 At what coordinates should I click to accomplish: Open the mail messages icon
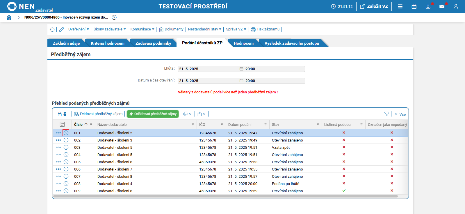[x=442, y=6]
